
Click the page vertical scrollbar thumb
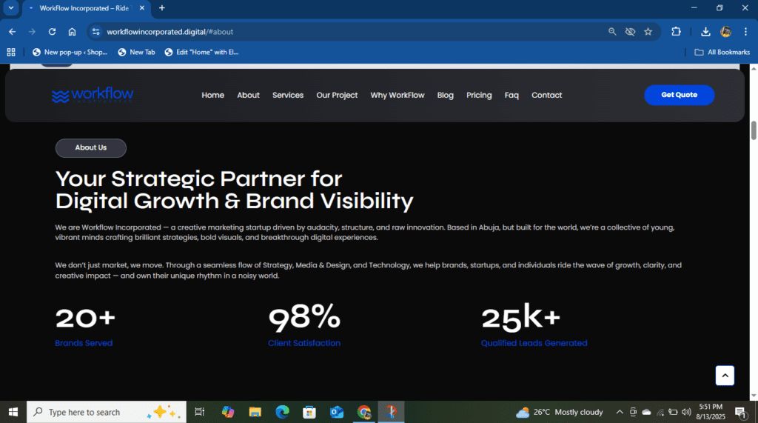click(754, 130)
